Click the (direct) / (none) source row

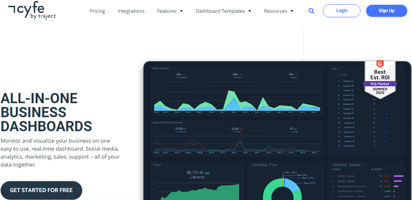(x=368, y=176)
